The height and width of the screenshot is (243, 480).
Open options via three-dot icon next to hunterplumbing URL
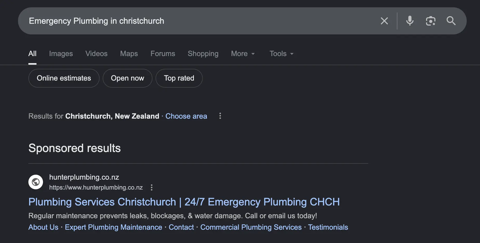point(151,187)
